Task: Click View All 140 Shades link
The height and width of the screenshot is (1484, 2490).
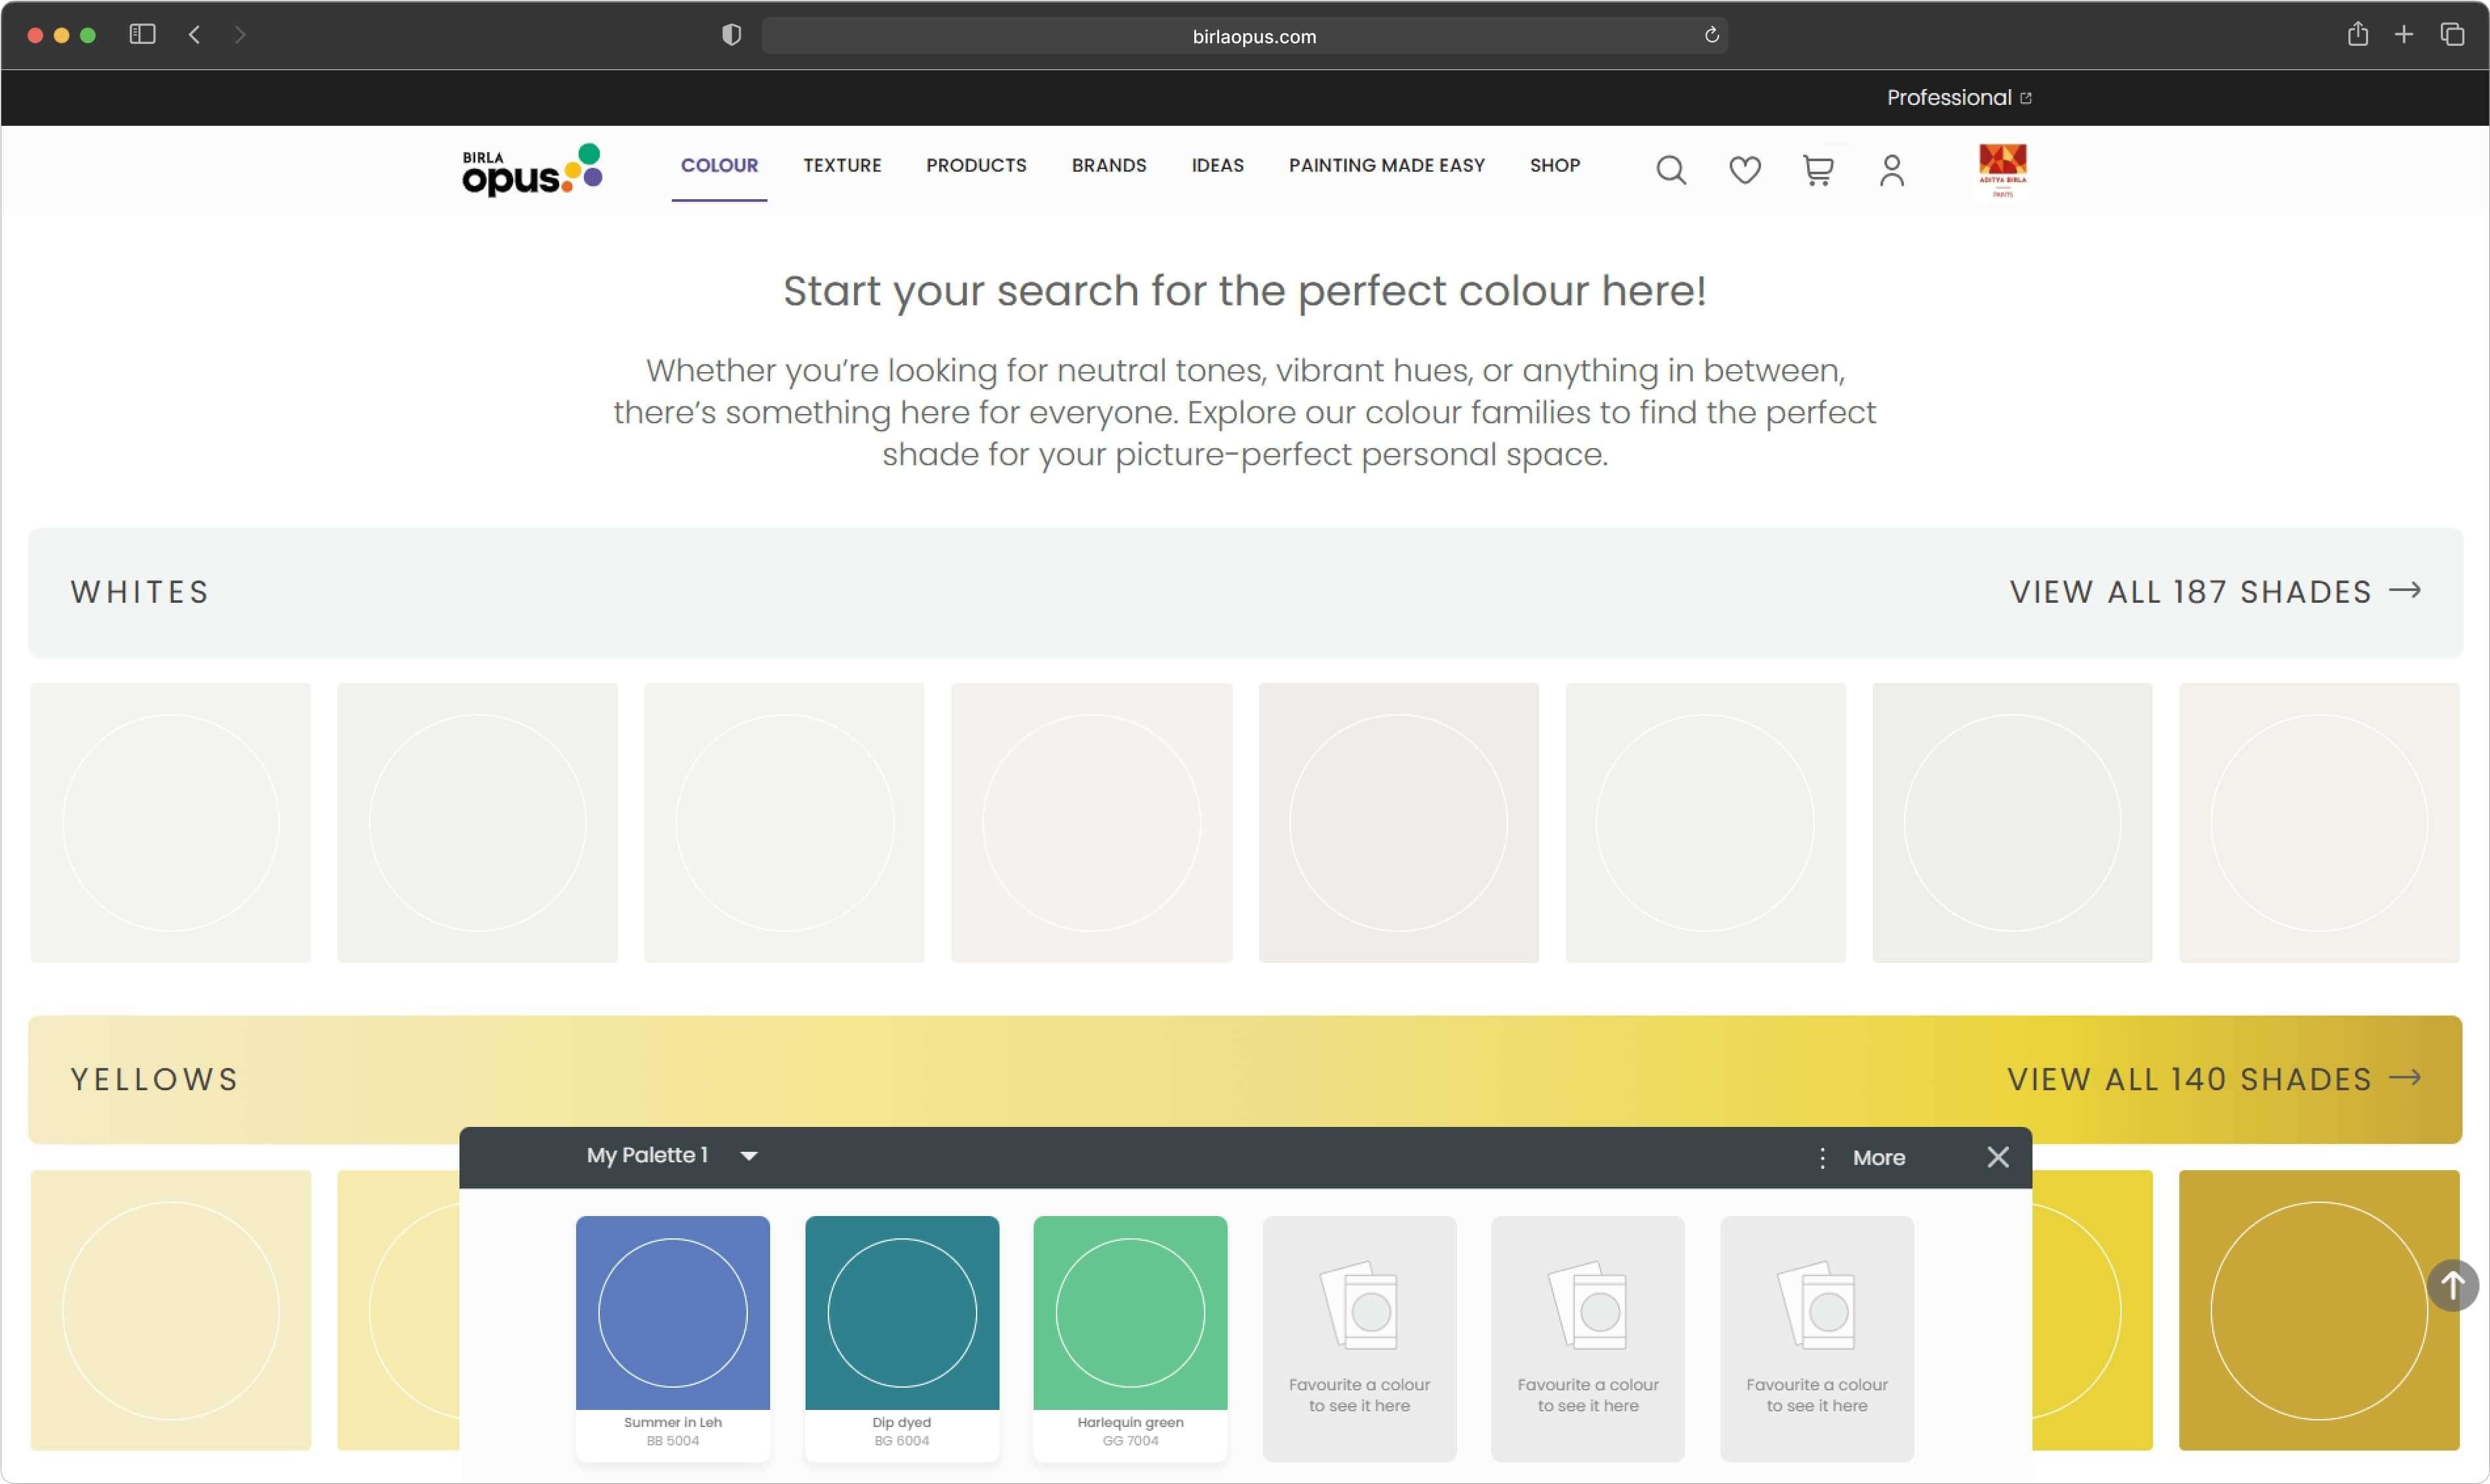Action: (x=2213, y=1079)
